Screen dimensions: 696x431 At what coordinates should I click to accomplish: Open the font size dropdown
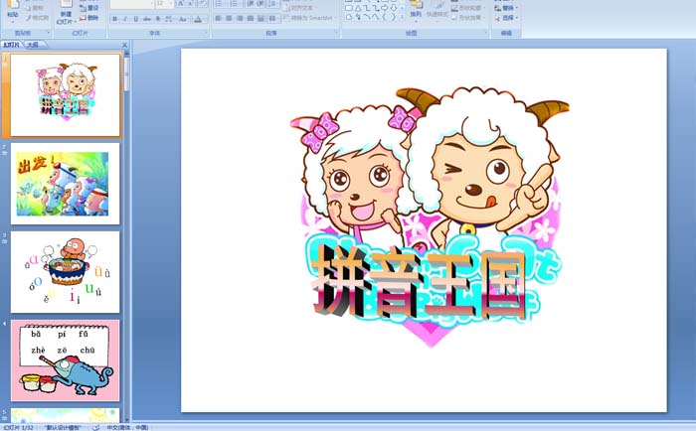tap(172, 4)
